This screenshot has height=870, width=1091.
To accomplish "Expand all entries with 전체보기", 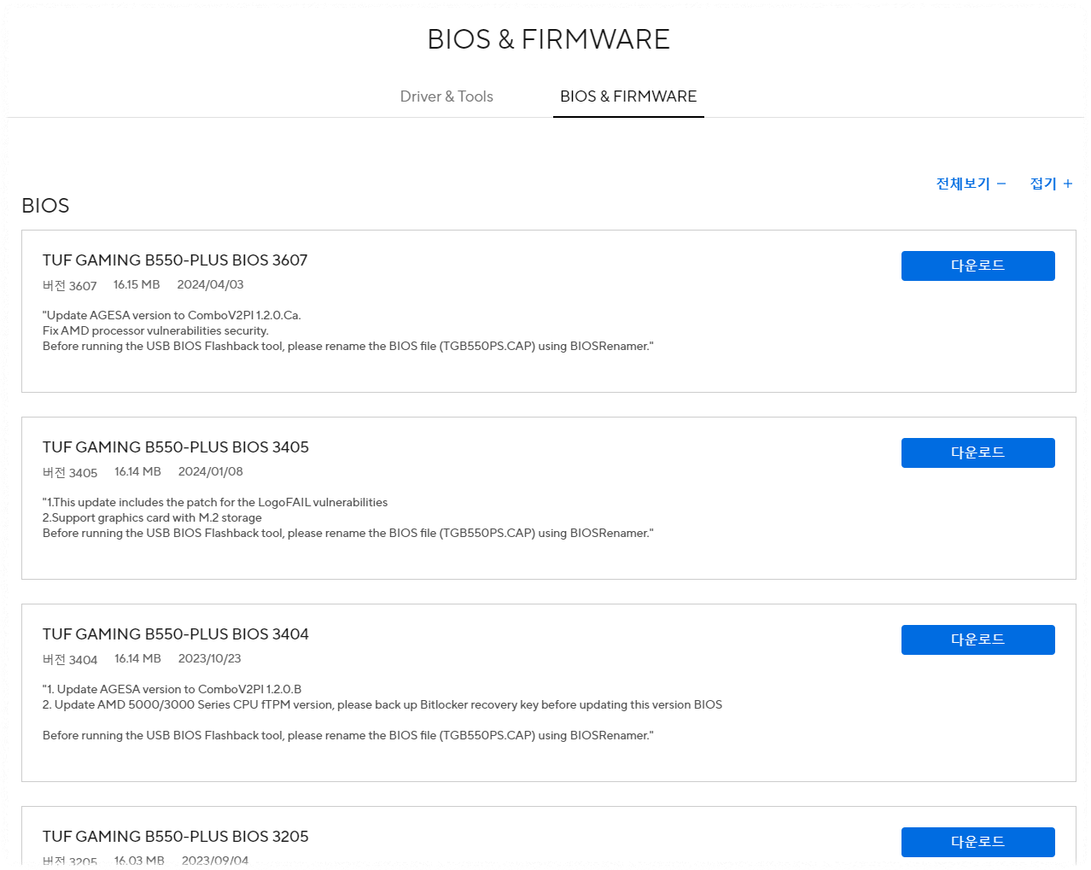I will 971,184.
